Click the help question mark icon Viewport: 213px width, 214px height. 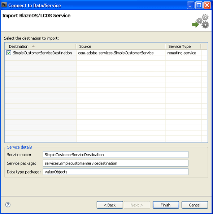[x=8, y=205]
